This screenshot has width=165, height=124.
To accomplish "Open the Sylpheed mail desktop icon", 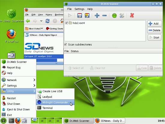I will (11, 55).
